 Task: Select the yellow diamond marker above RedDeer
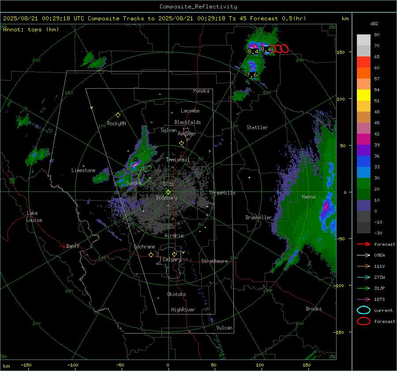click(181, 143)
